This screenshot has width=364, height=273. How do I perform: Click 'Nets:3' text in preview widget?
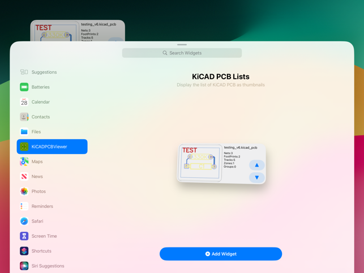228,153
